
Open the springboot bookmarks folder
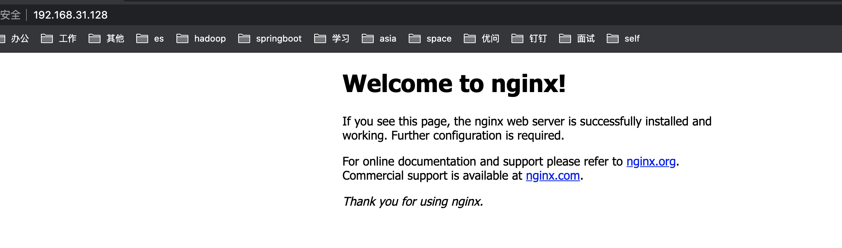(x=270, y=39)
